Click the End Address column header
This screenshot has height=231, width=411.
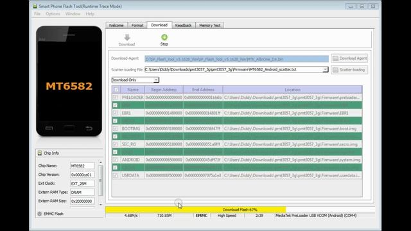(203, 90)
